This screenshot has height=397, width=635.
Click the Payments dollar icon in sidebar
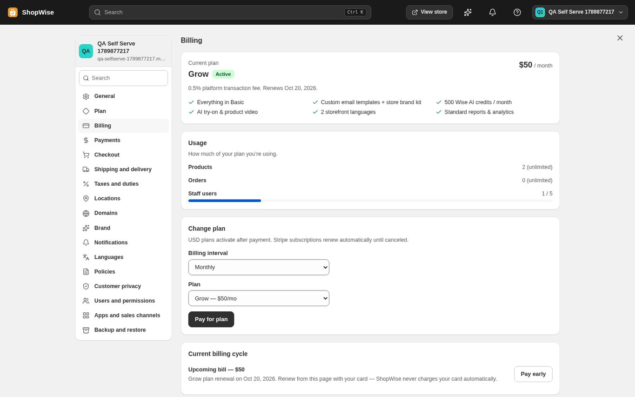[86, 140]
